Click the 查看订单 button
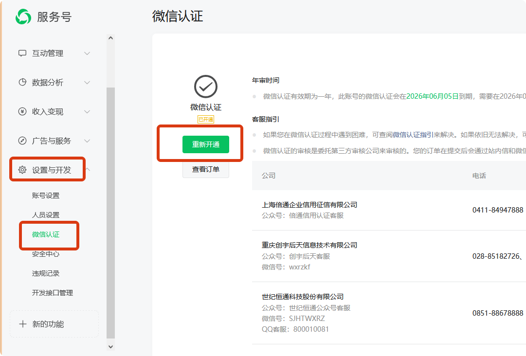The width and height of the screenshot is (526, 356). [206, 169]
